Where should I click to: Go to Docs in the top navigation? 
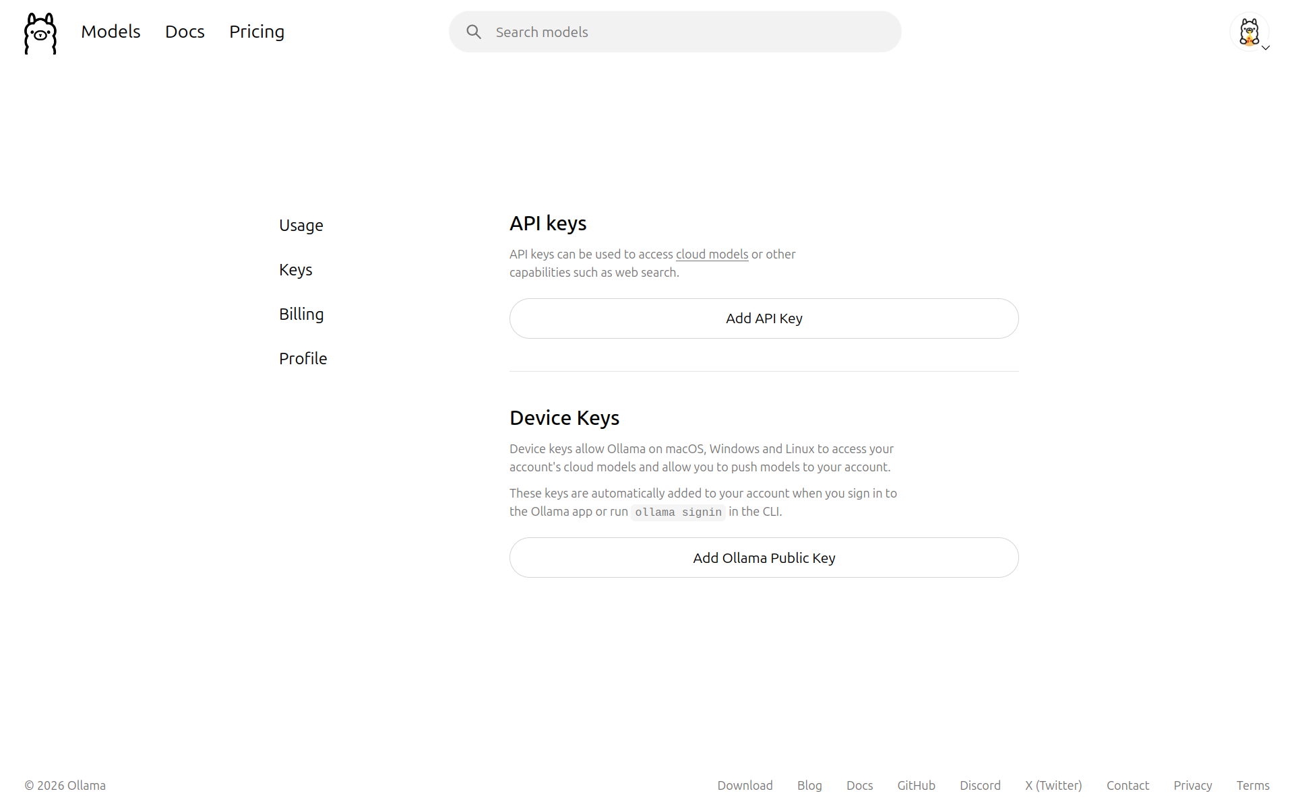185,32
